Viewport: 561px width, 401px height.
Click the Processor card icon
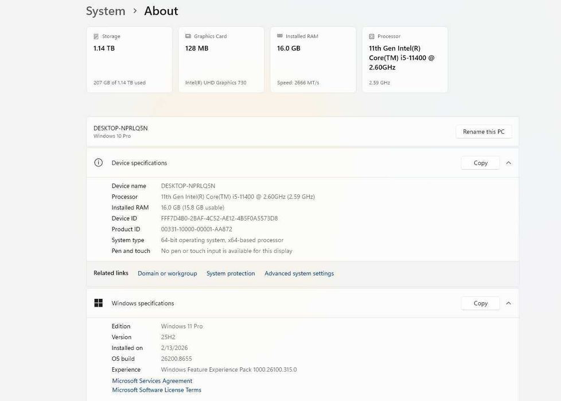tap(372, 37)
